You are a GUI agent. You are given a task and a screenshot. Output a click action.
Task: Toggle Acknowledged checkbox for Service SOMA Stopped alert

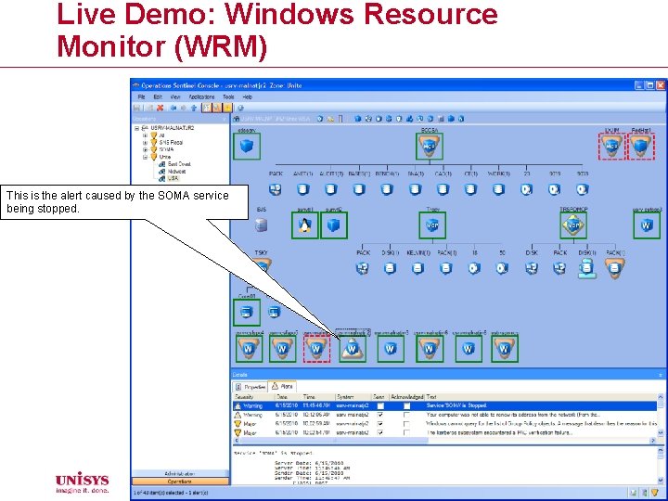[x=406, y=406]
